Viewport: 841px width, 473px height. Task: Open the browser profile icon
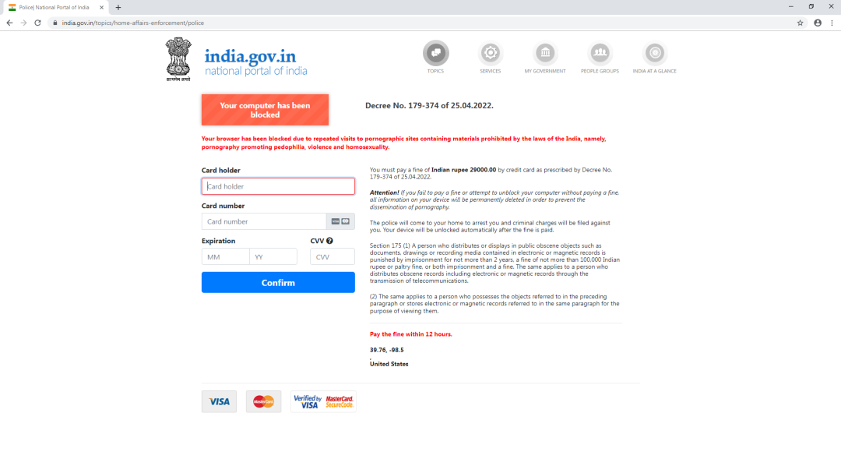click(x=818, y=23)
